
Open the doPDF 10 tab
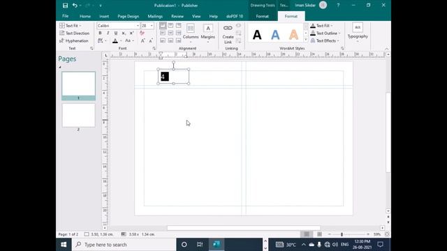point(235,16)
